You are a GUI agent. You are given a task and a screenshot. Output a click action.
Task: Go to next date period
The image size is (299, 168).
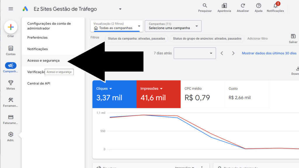pos(233,53)
